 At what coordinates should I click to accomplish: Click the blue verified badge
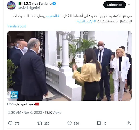(x=54, y=4)
